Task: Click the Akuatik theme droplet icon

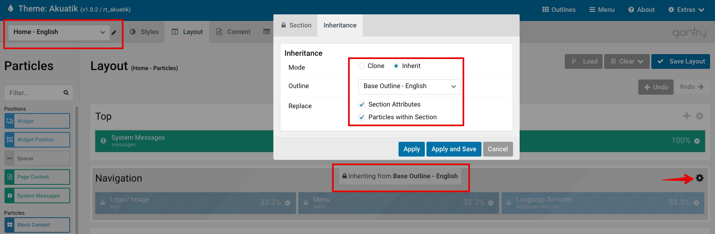Action: 11,8
